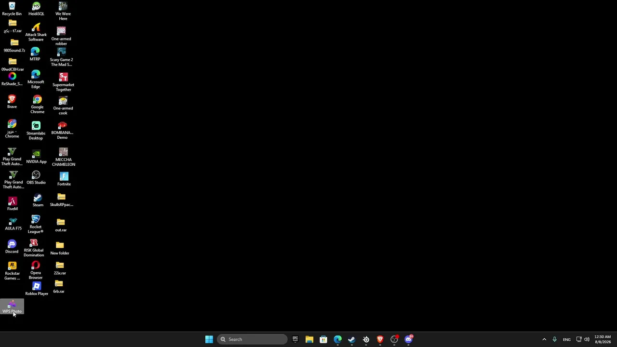Select the 6rb.rar archive file
Viewport: 617px width, 347px height.
(x=59, y=287)
